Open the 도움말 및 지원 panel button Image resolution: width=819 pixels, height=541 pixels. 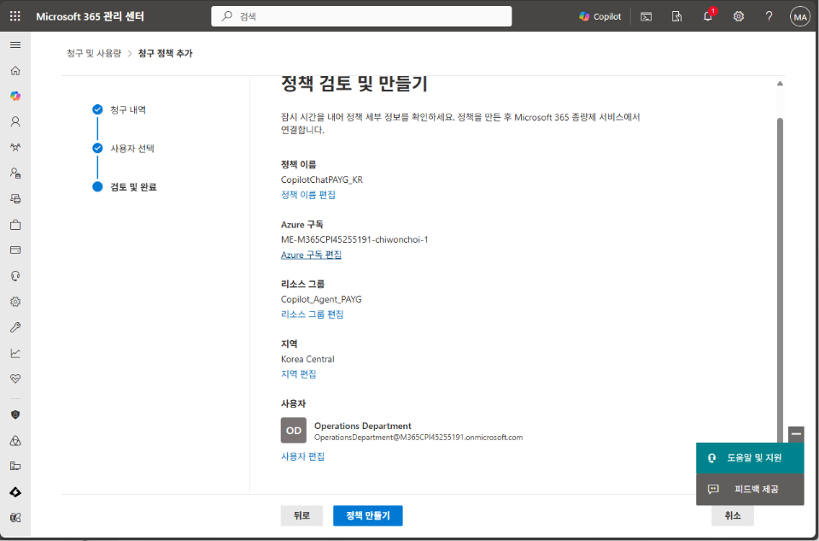[x=750, y=458]
